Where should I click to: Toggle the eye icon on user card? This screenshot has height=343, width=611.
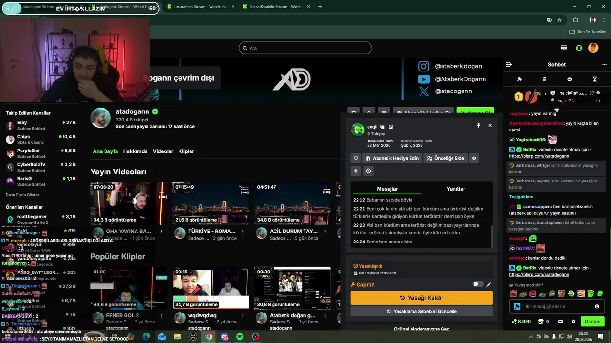click(x=474, y=158)
